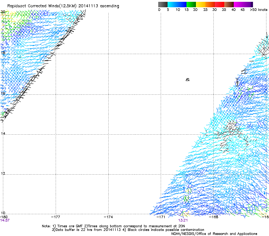The width and height of the screenshot is (269, 236).
Task: Click the latitude label 20
Action: [x=3, y=12]
